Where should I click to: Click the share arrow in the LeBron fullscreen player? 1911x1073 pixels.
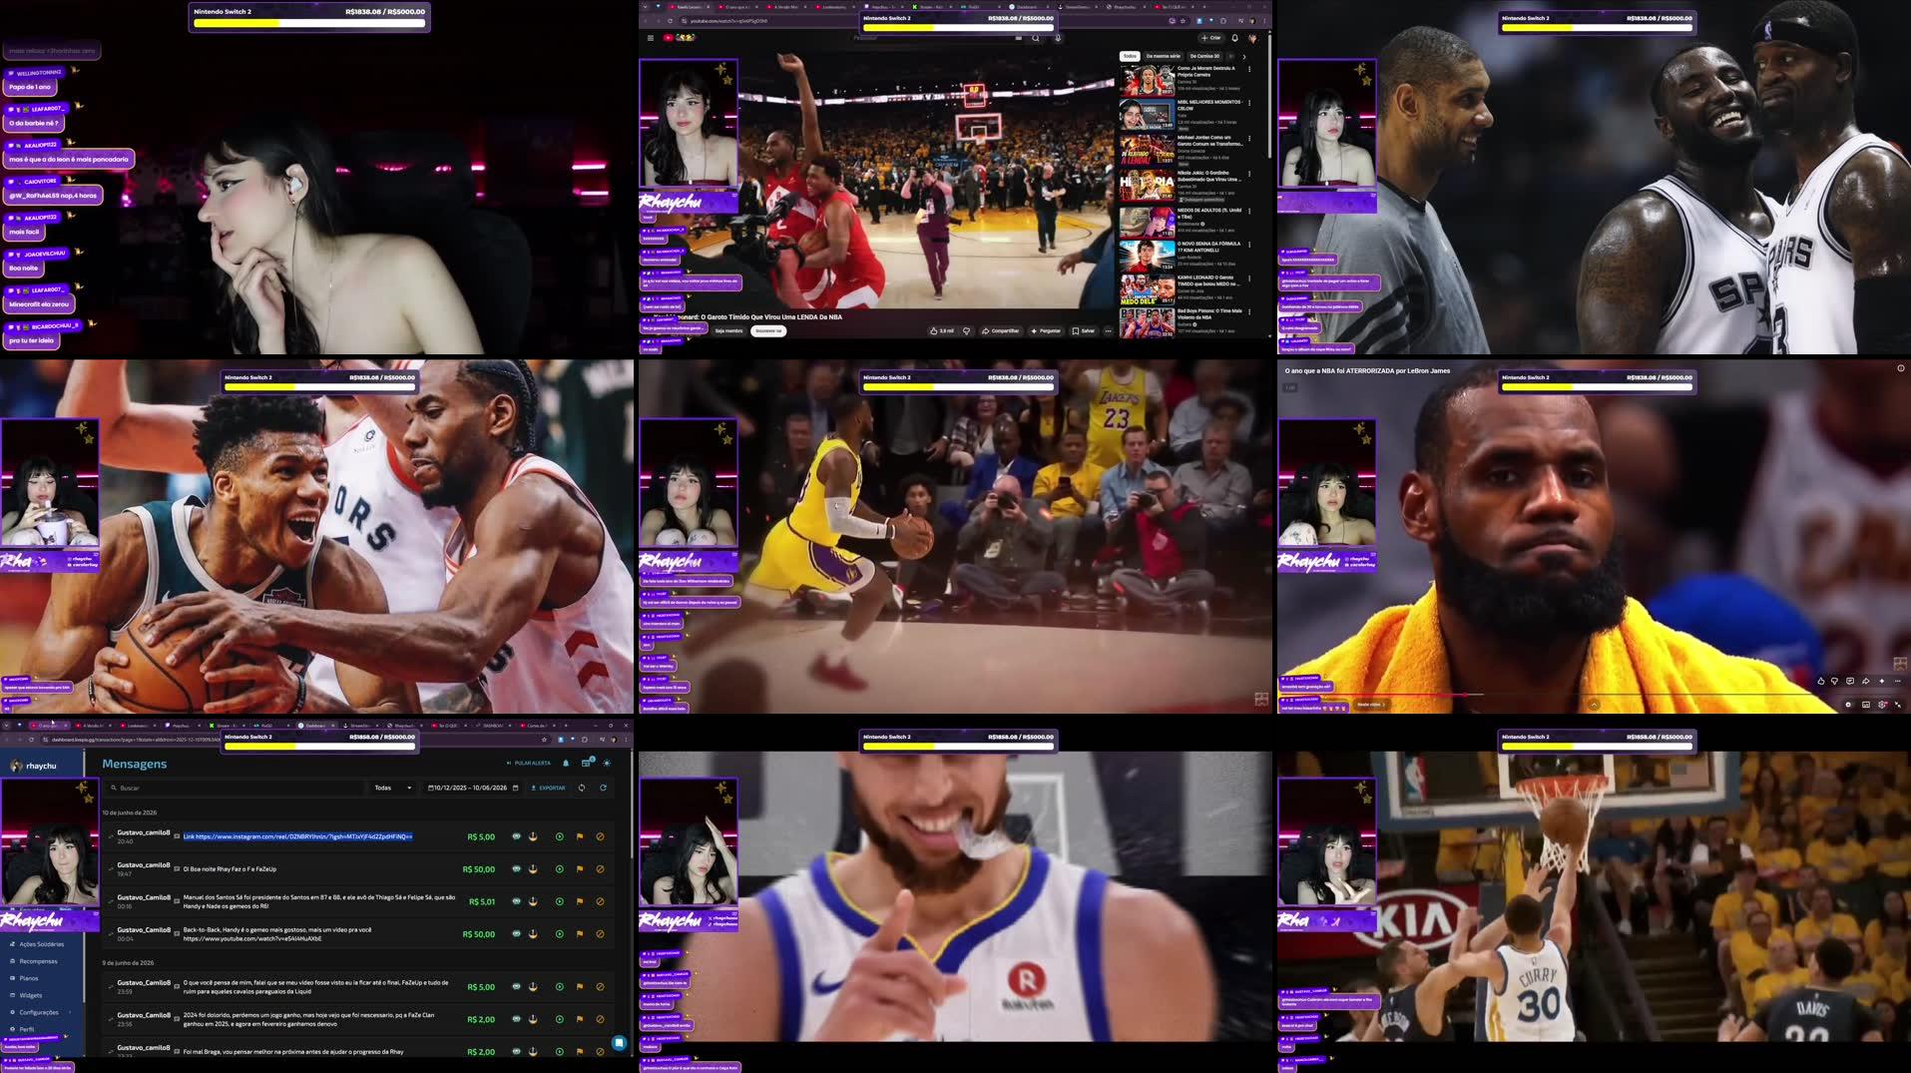click(1866, 681)
